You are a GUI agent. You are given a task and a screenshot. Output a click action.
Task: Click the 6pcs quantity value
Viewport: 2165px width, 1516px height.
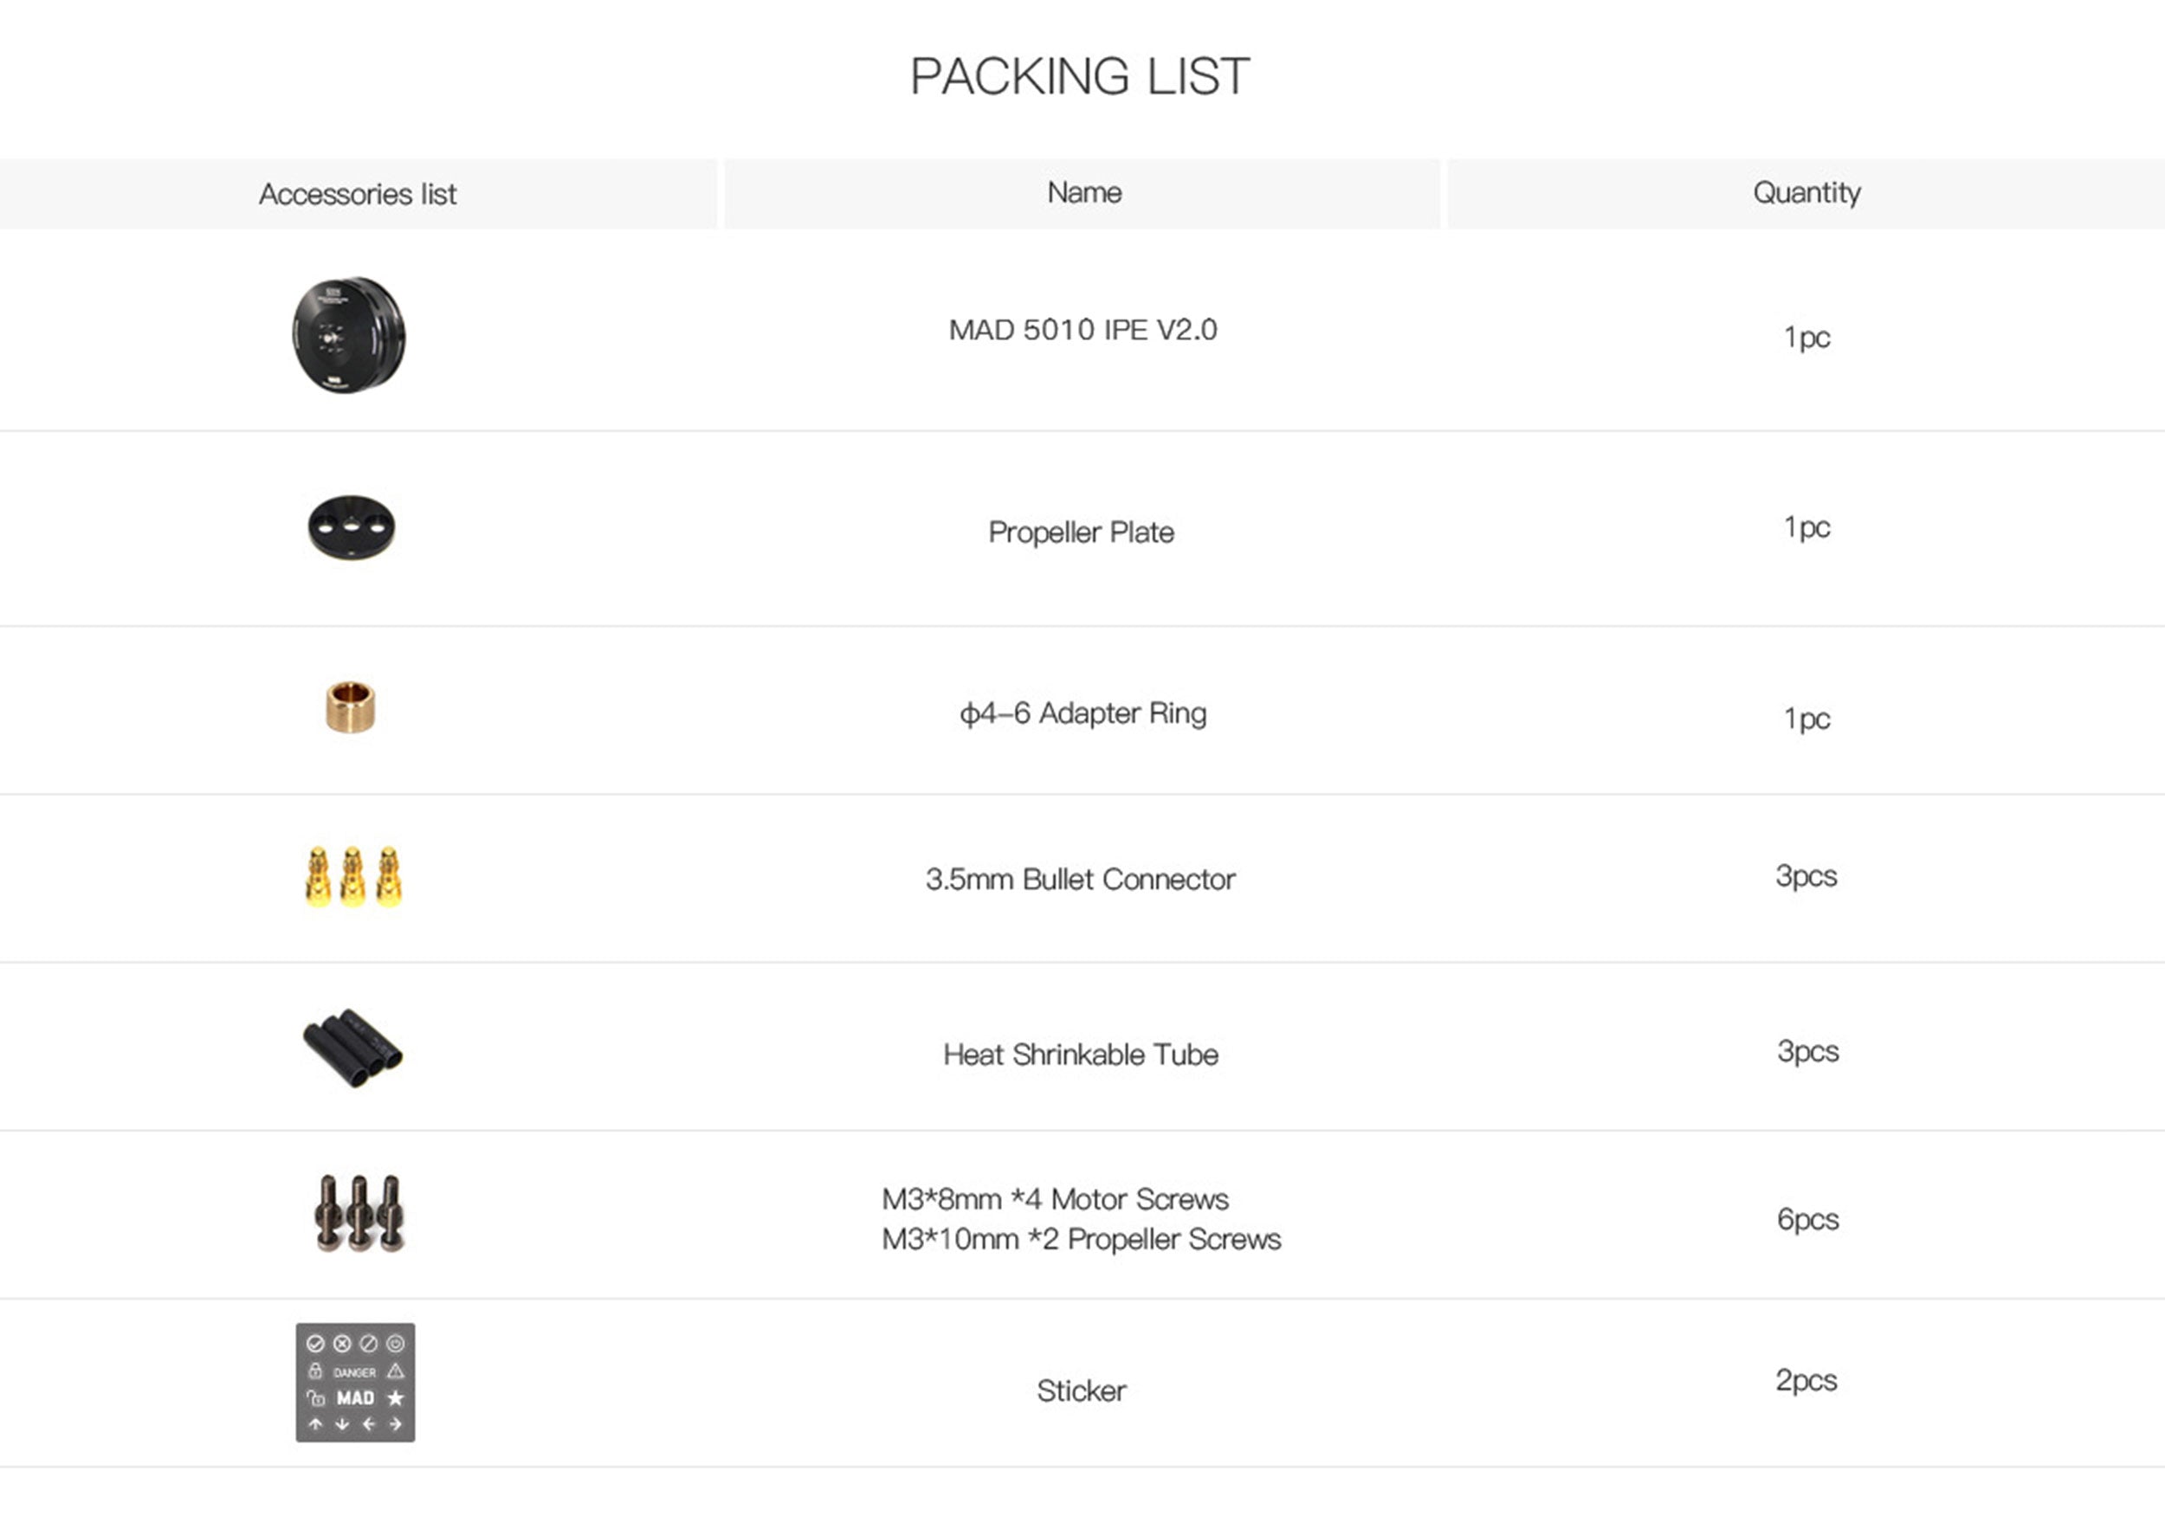[x=1807, y=1219]
